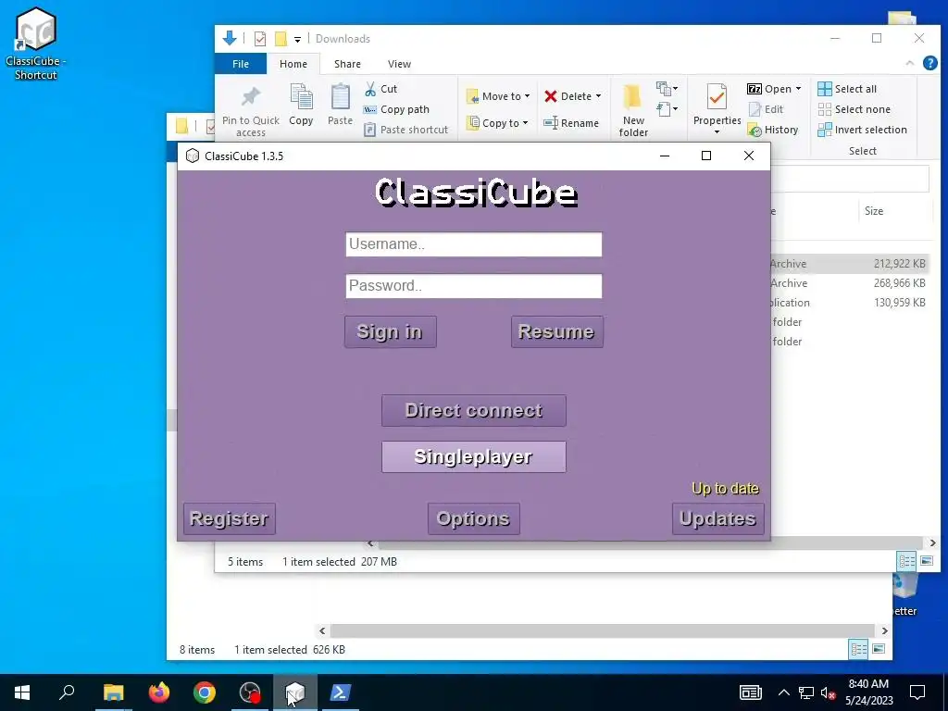This screenshot has height=711, width=948.
Task: Switch rear window to details view
Action: tap(858, 649)
